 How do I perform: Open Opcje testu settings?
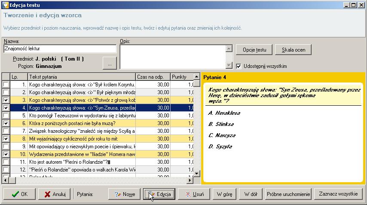[x=254, y=49]
